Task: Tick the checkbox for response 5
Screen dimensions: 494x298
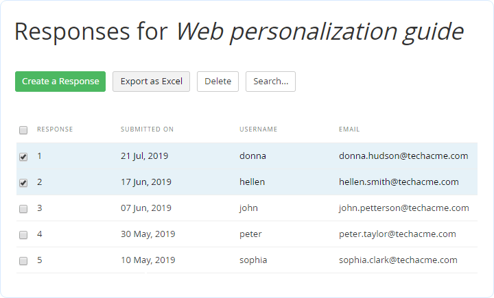Action: [23, 261]
